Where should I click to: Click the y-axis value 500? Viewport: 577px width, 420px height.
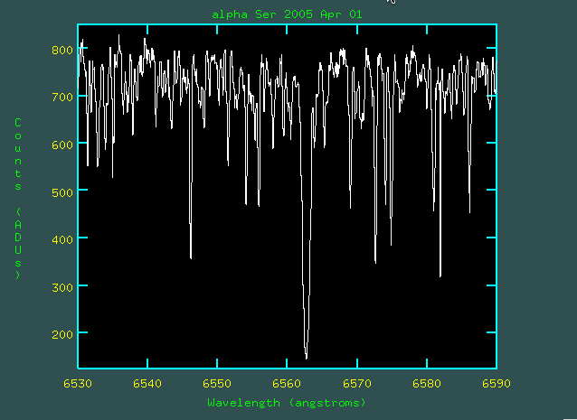pos(62,192)
